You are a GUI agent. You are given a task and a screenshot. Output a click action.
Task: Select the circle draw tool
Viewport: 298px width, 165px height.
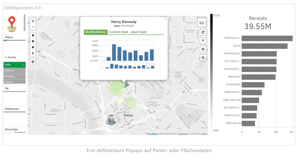[33, 47]
